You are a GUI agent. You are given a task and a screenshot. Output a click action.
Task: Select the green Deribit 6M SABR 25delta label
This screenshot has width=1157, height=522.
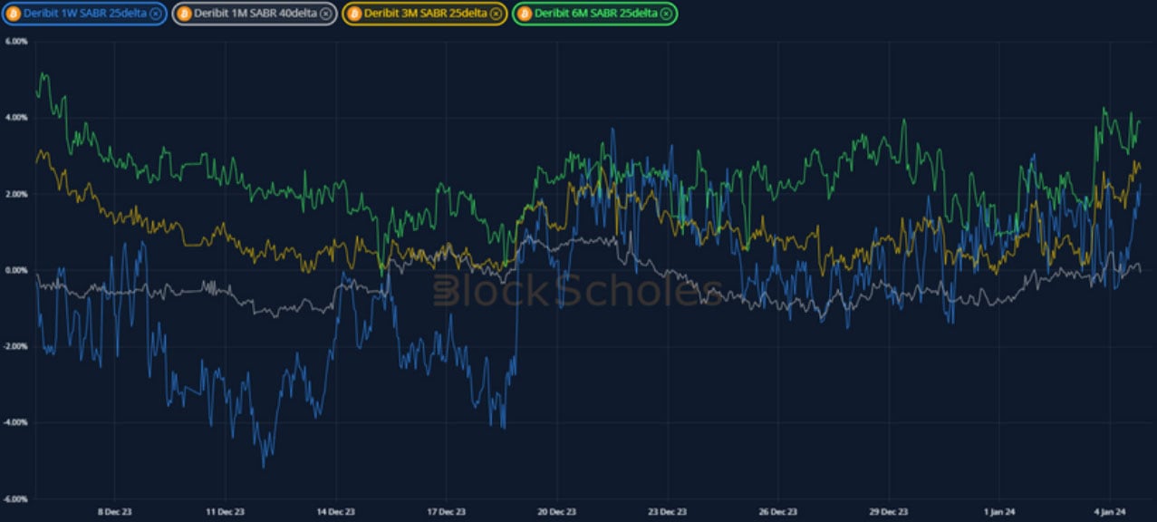pyautogui.click(x=595, y=14)
